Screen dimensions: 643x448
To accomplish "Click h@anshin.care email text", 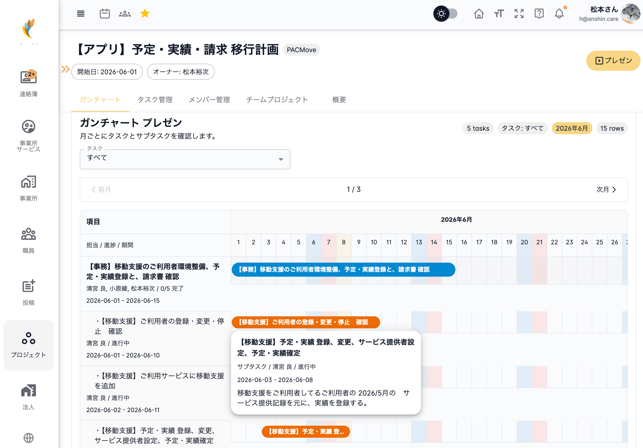I will [598, 19].
